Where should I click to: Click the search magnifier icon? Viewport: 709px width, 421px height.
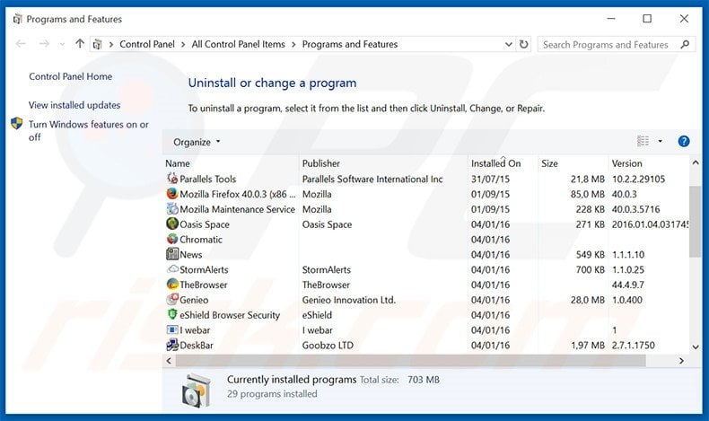tap(685, 44)
